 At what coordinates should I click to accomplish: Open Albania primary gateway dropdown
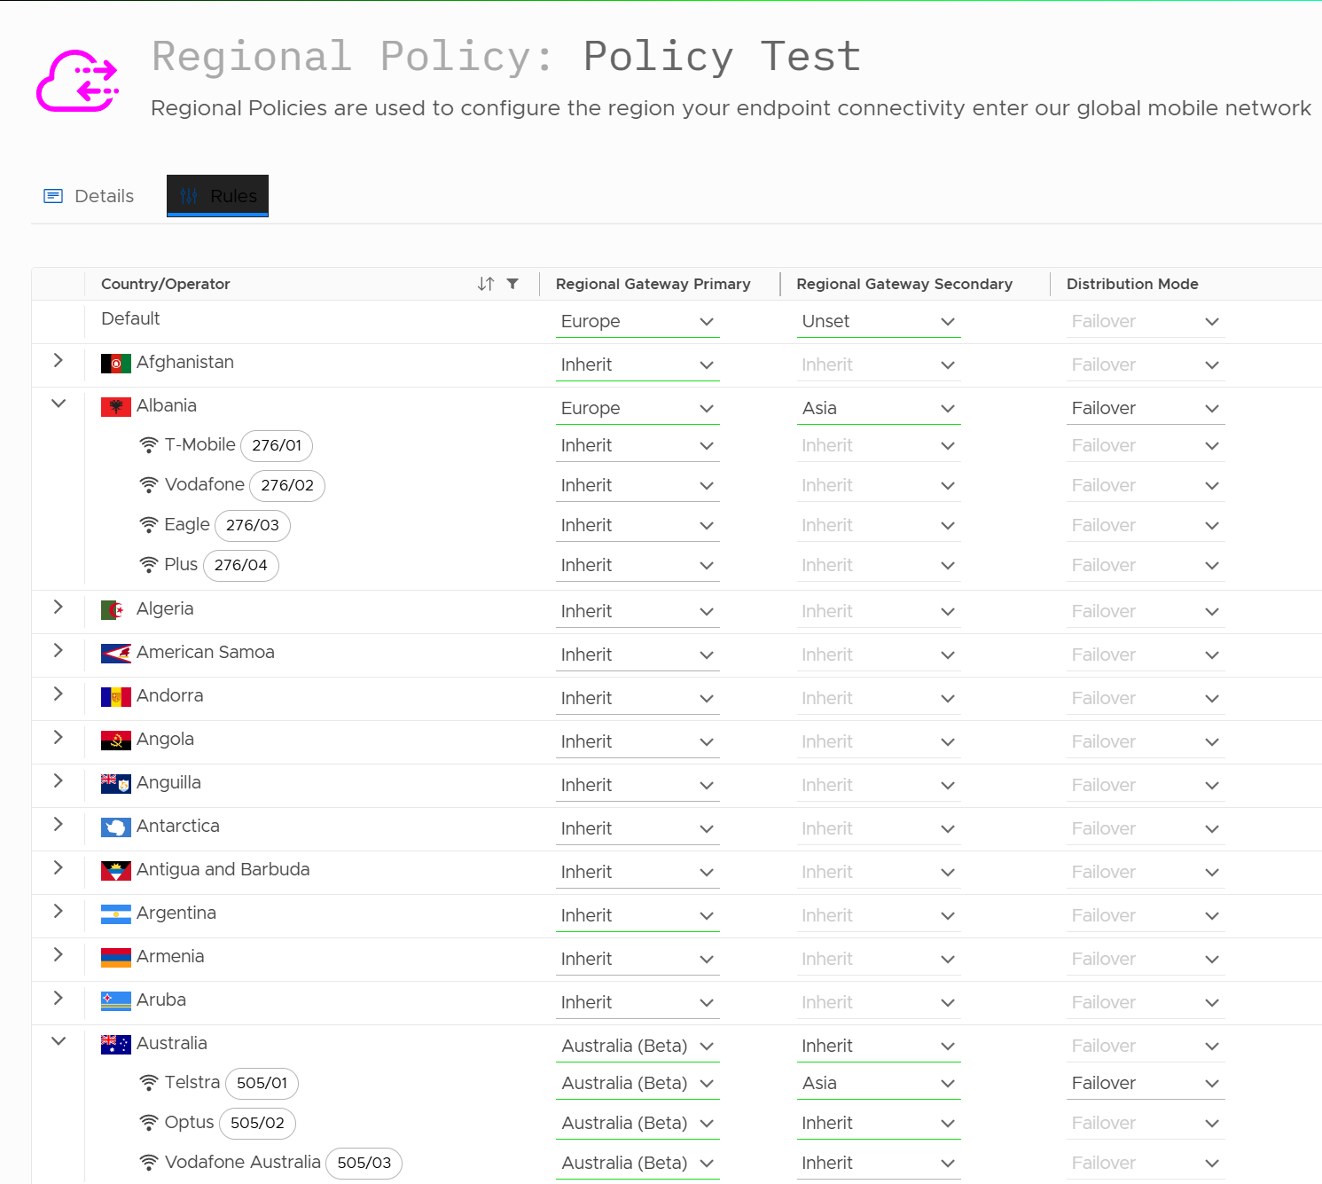(x=638, y=408)
